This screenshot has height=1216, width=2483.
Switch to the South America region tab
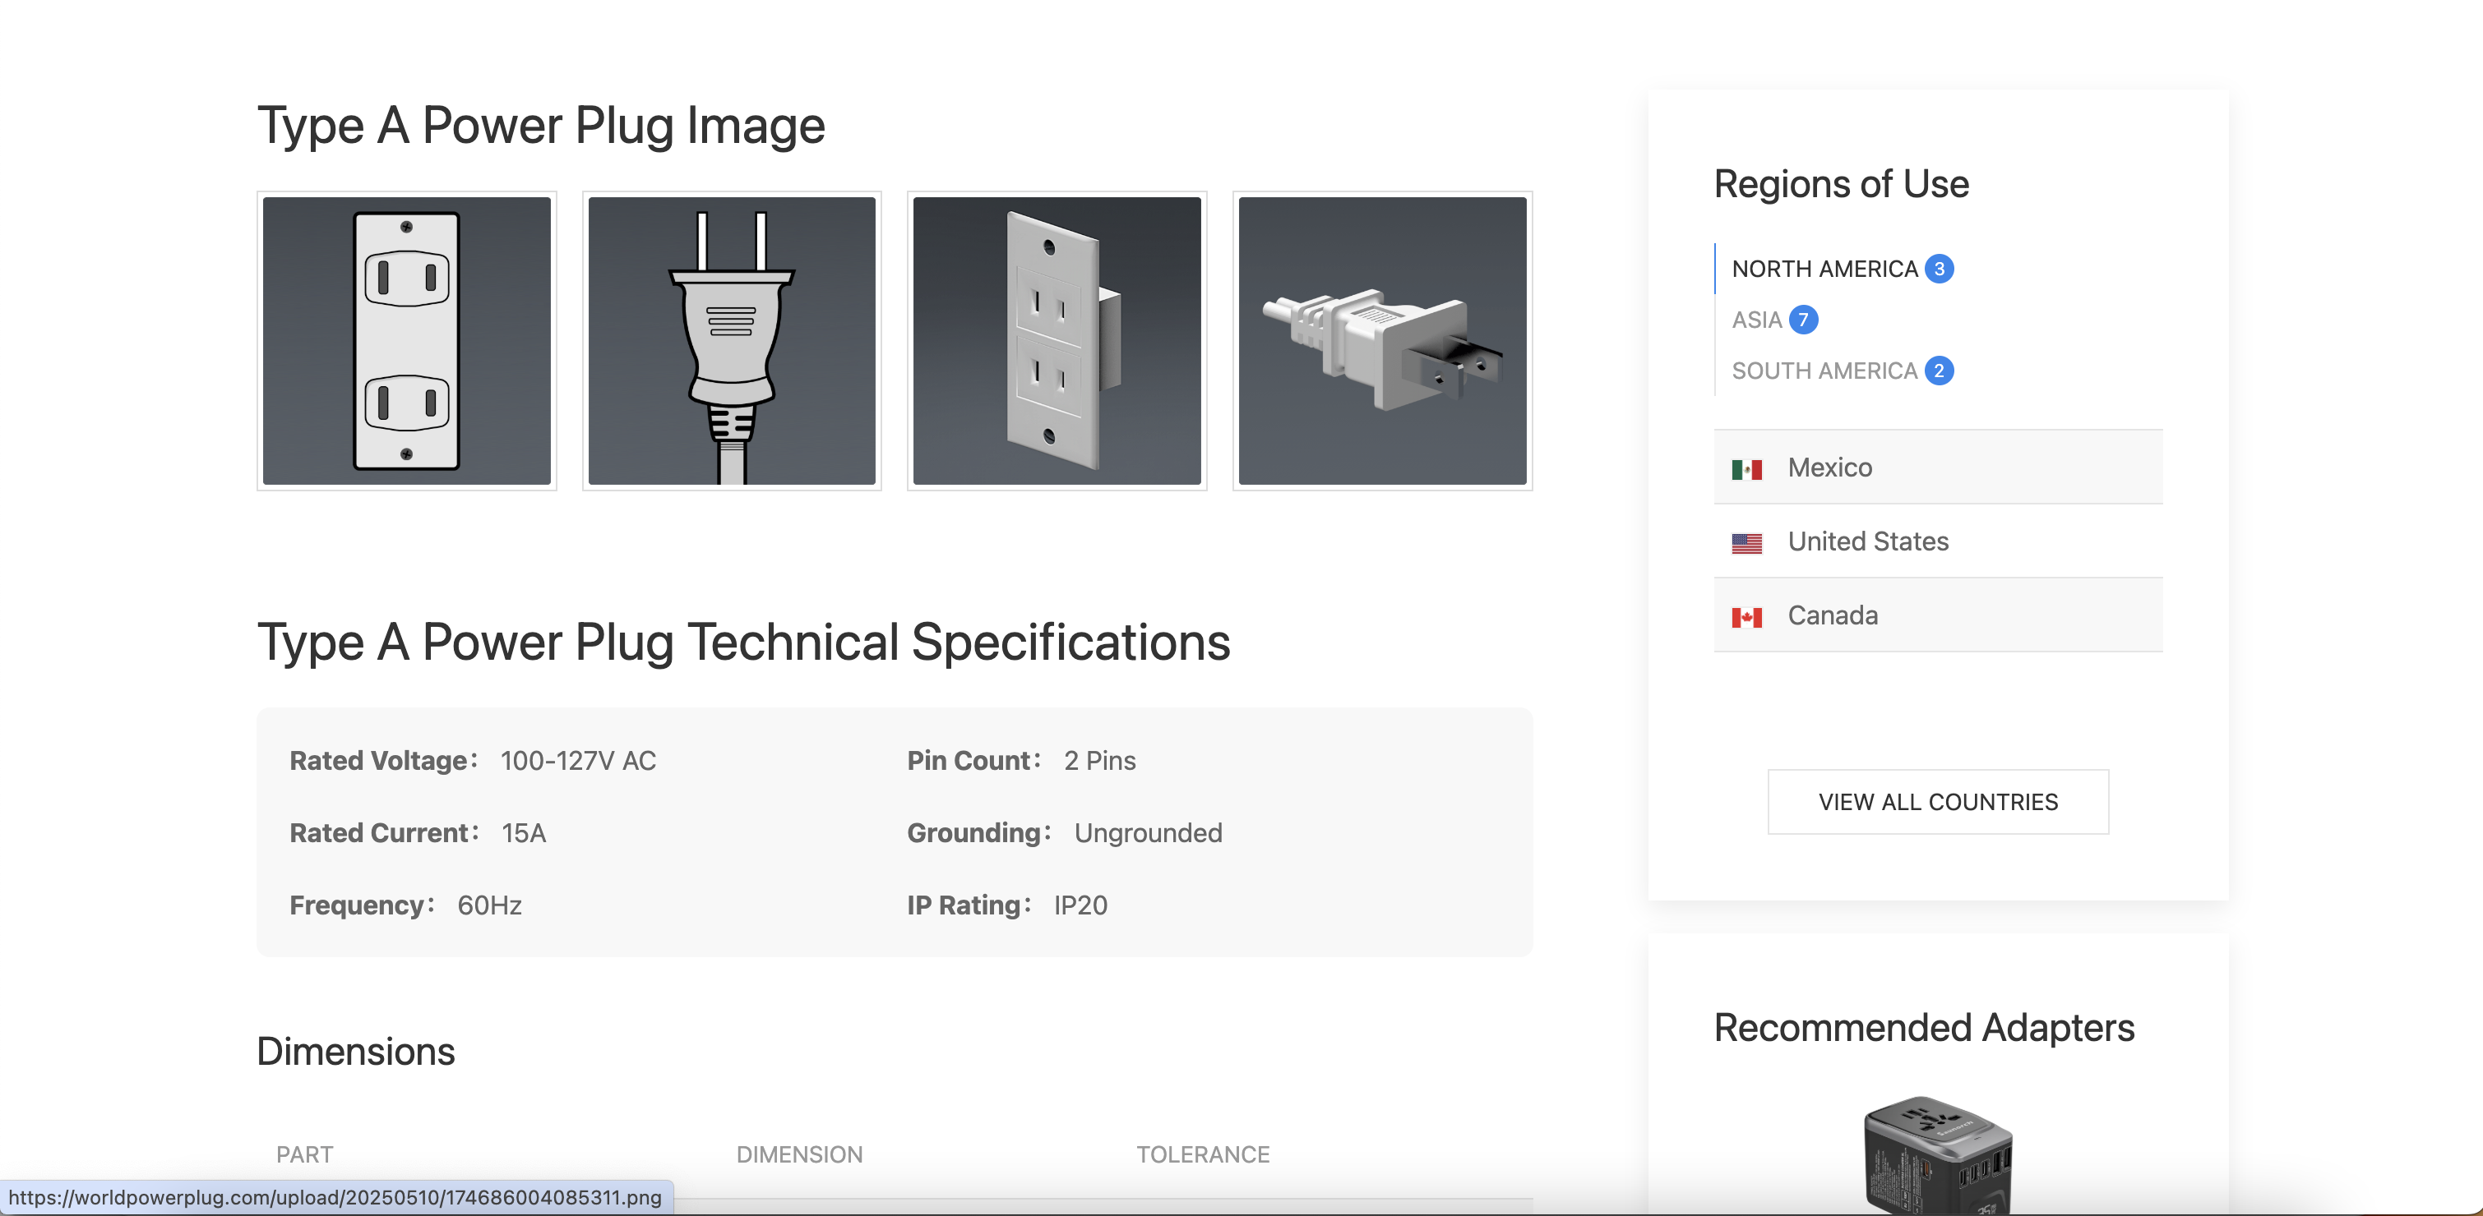[x=1824, y=371]
